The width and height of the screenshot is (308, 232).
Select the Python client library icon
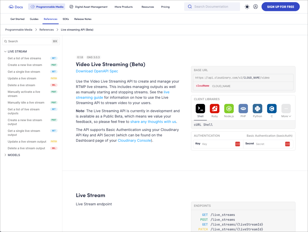(257, 108)
